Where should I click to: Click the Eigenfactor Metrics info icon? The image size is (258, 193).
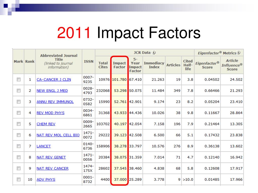[239, 53]
